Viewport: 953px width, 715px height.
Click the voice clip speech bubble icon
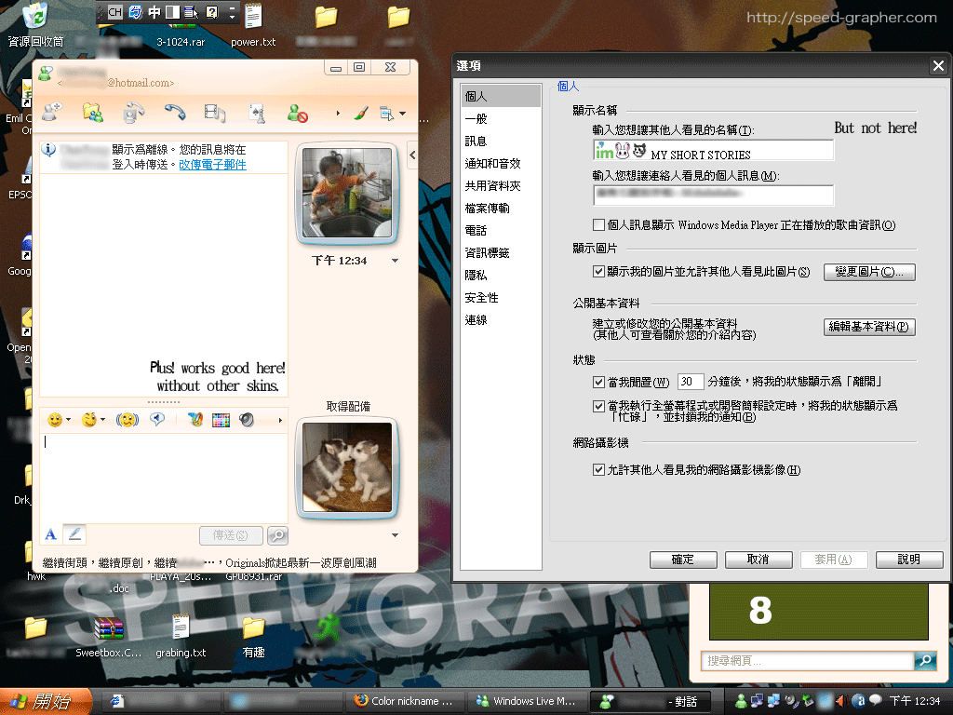(157, 420)
